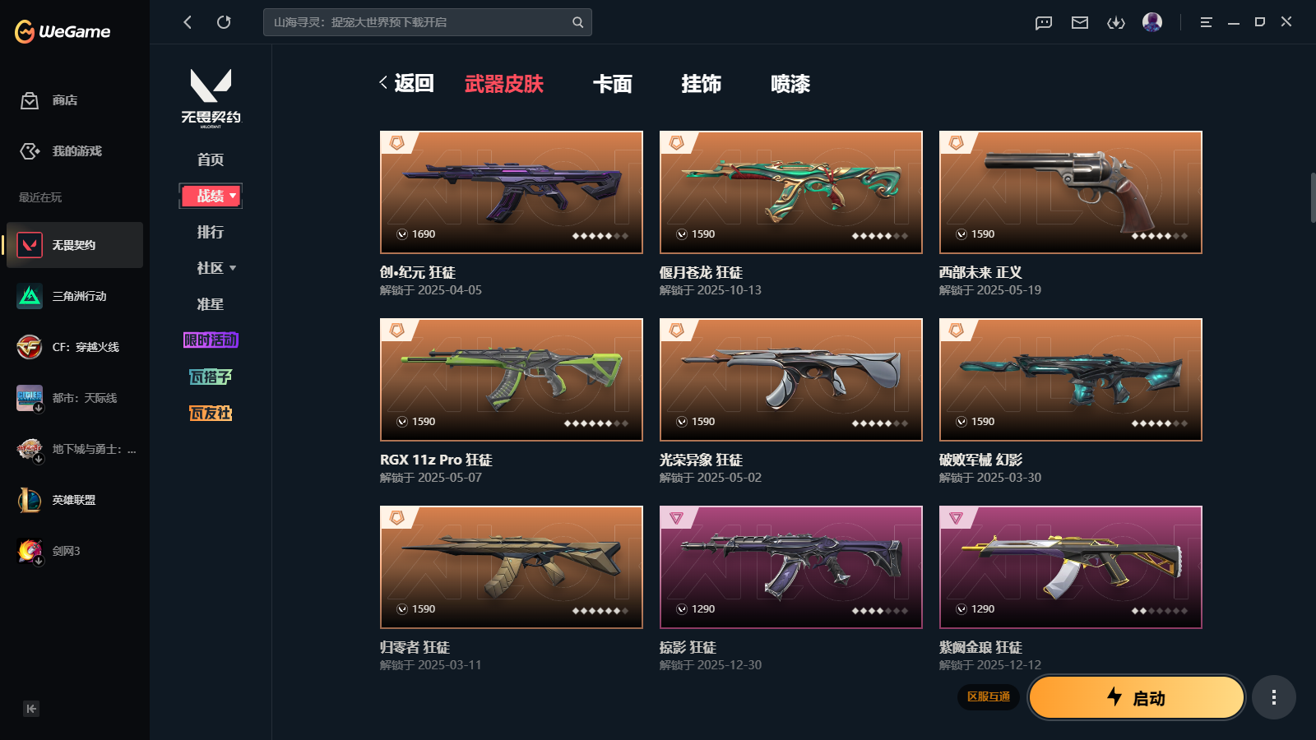Image resolution: width=1316 pixels, height=740 pixels.
Task: Expand the 战绩 dropdown menu
Action: point(211,196)
